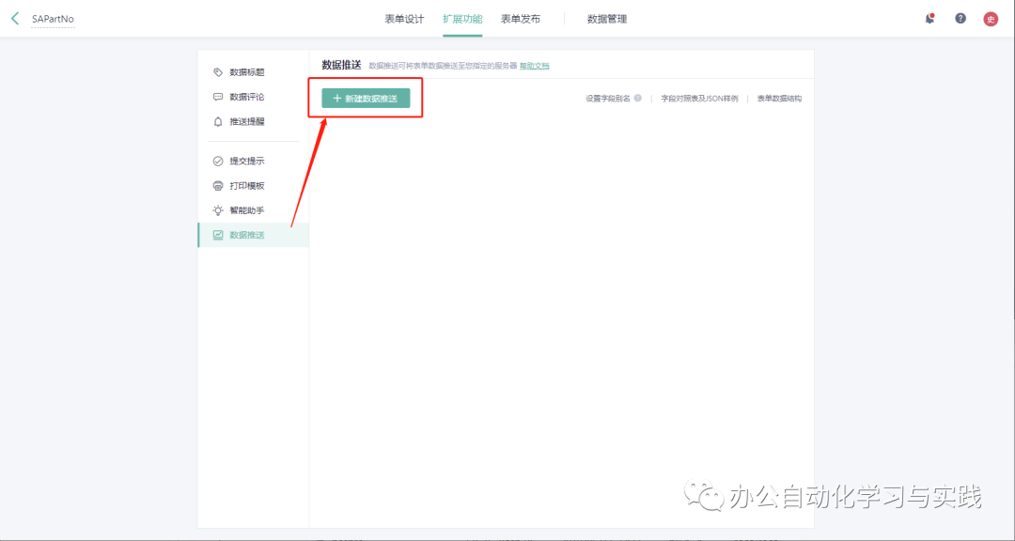Go back using the left arrow icon

pos(15,19)
